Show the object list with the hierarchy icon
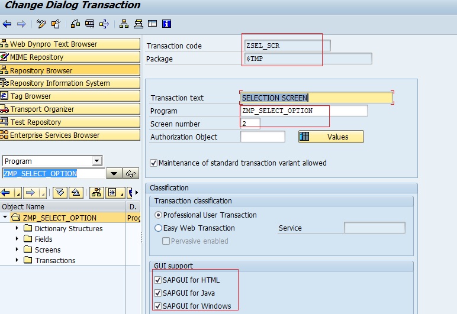This screenshot has width=457, height=314. 124,24
